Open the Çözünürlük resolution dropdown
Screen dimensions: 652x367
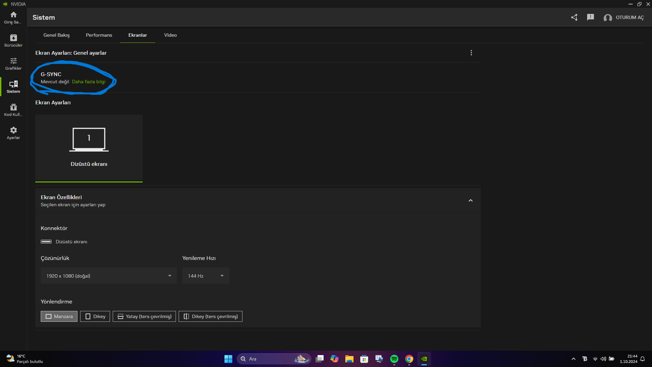coord(109,276)
